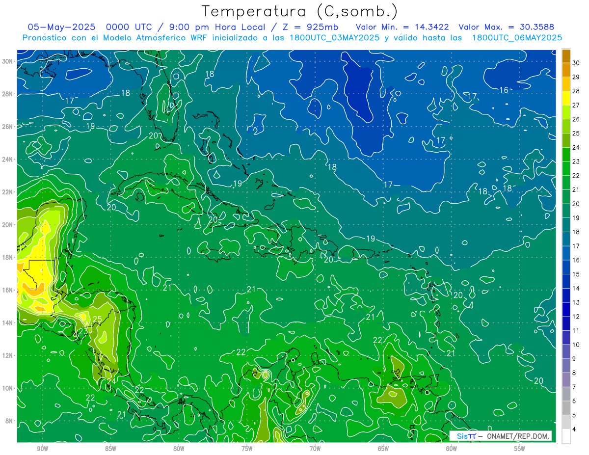Viewport: 589px width, 455px height.
Task: Click the '14N' latitude axis label
Action: click(7, 323)
